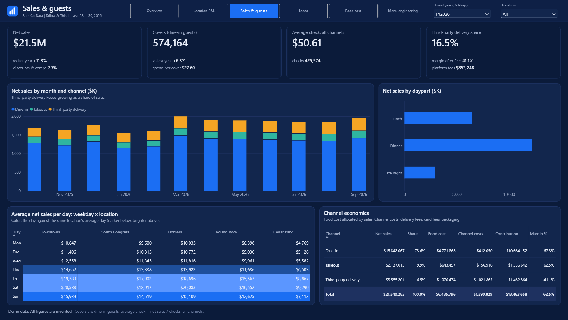Sort by the Domain column header
568x320 pixels.
pyautogui.click(x=175, y=232)
